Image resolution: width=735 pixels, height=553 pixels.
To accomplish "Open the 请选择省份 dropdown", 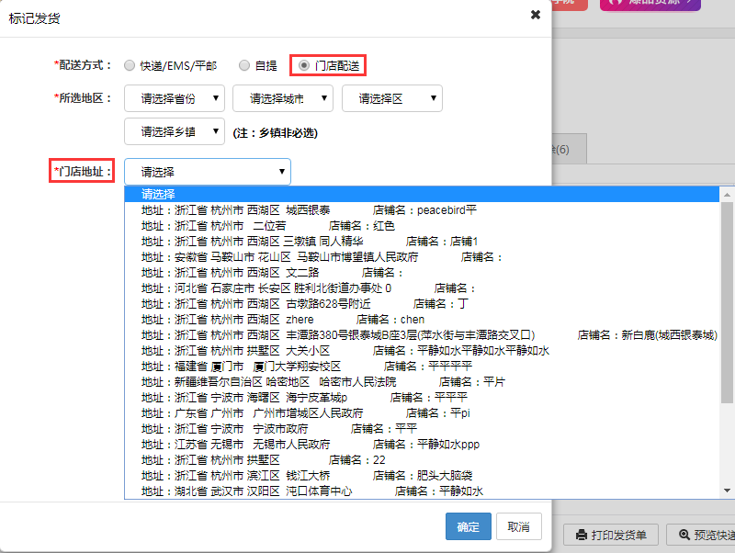I will tap(175, 98).
